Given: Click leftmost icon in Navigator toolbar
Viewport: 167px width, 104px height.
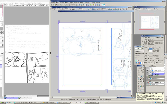Looking at the screenshot, I should tap(135, 9).
